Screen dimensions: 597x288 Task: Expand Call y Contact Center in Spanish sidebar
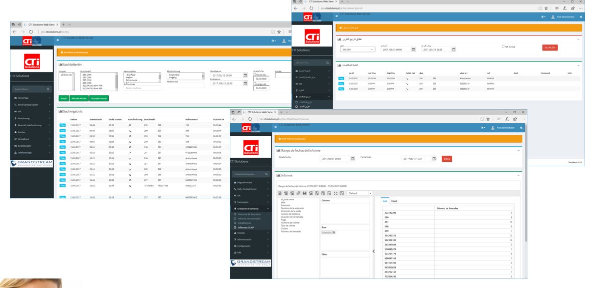pos(251,189)
